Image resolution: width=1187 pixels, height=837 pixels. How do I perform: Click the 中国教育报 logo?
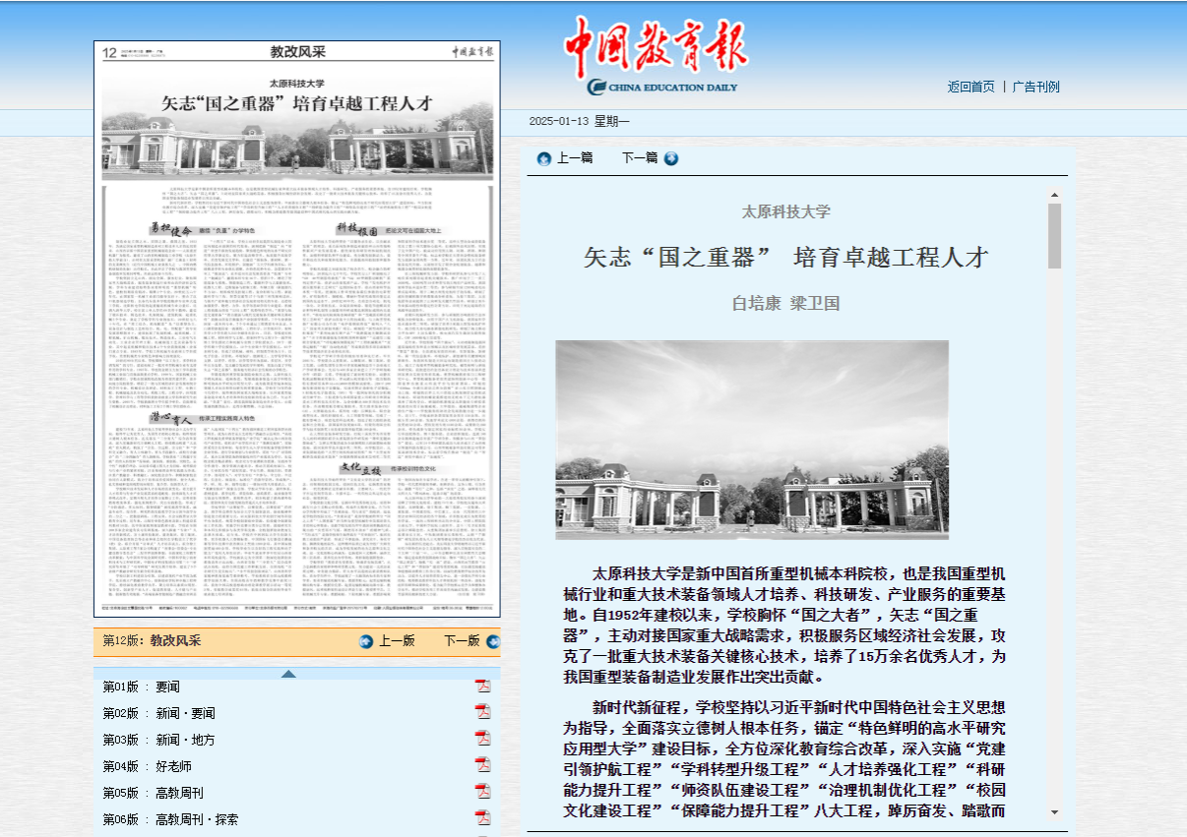656,56
